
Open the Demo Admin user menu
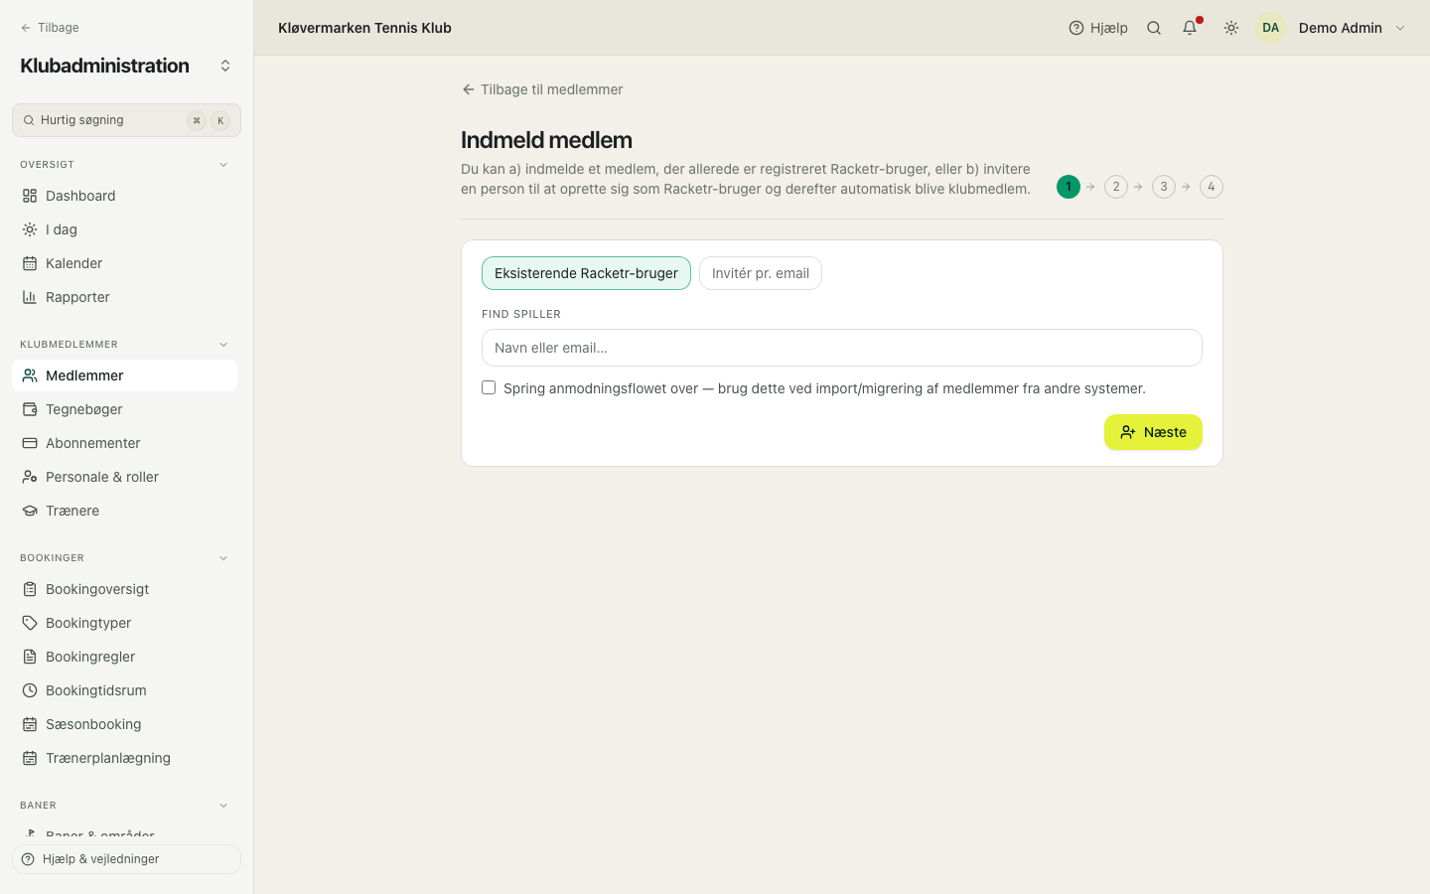tap(1333, 28)
